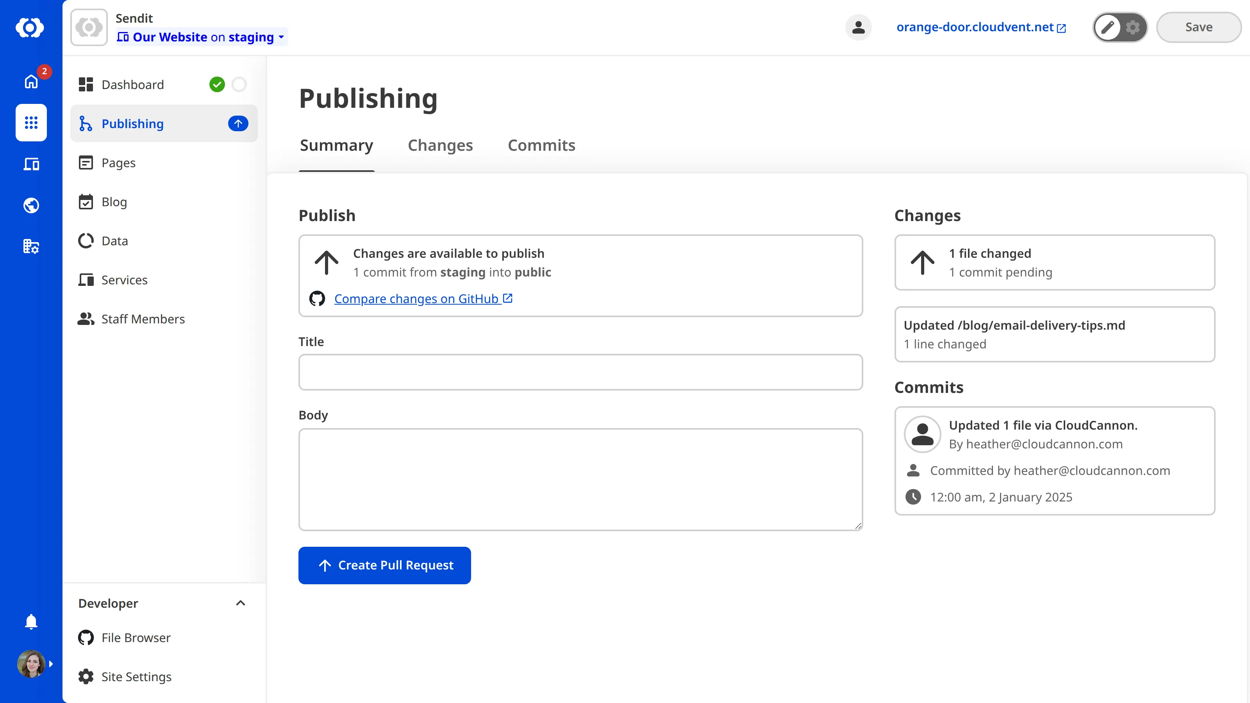Screen dimensions: 1250x703
Task: Expand the user avatar arrow at bottom
Action: pyautogui.click(x=51, y=664)
